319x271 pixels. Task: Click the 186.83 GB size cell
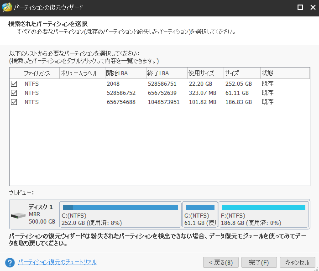[x=238, y=102]
